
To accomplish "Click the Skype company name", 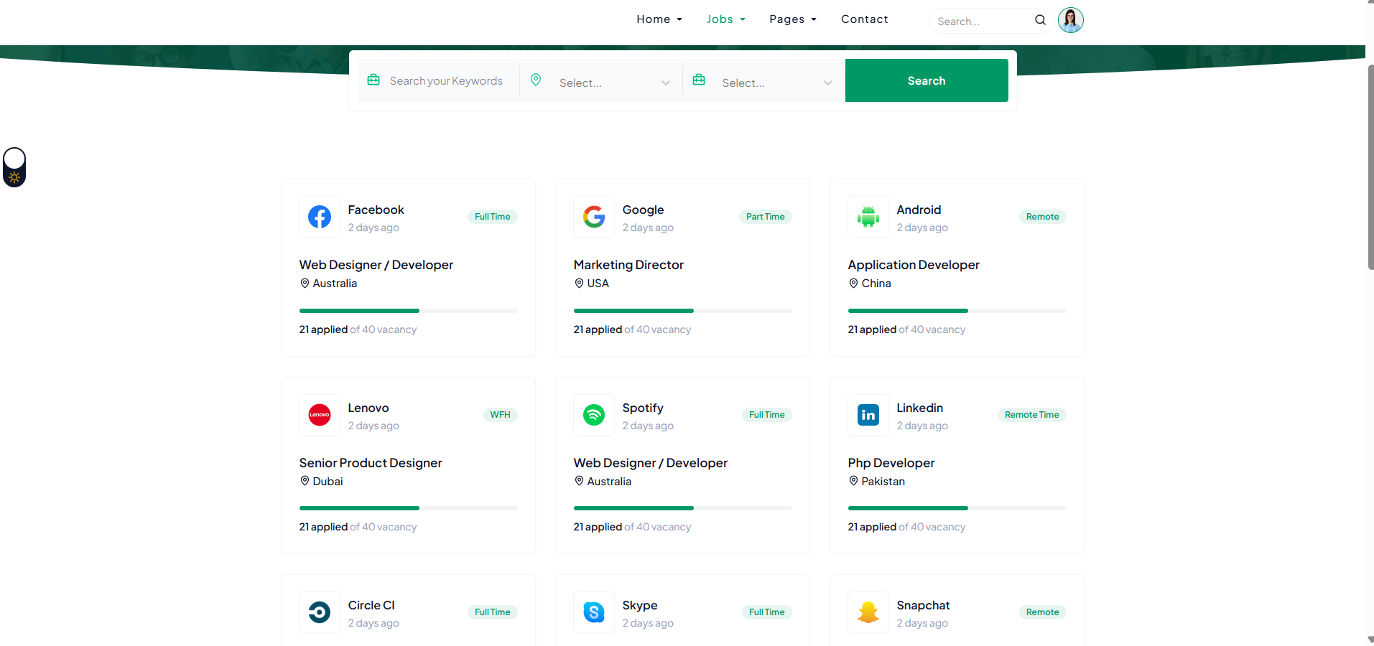I will [640, 605].
